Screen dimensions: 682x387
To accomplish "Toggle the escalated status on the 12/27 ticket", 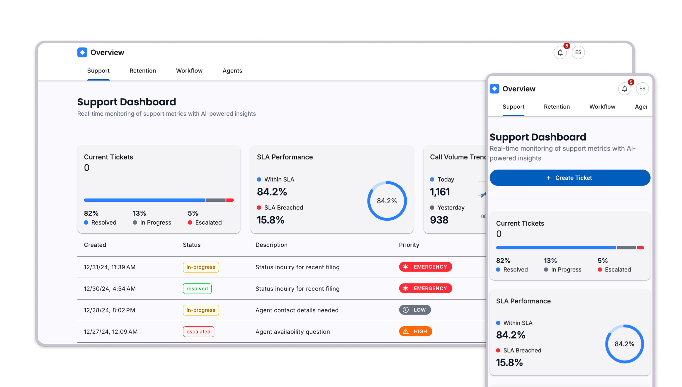I will point(198,331).
